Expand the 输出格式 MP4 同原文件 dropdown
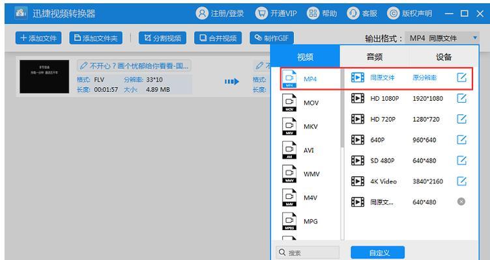490x260 pixels. point(442,38)
